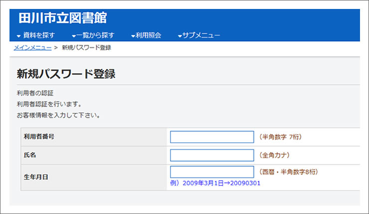
Task: Click the 利用者番号 row label
Action: (39, 136)
